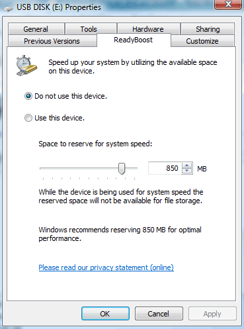Screen dimensions: 244x329
Task: Switch to the General tab
Action: (x=36, y=29)
